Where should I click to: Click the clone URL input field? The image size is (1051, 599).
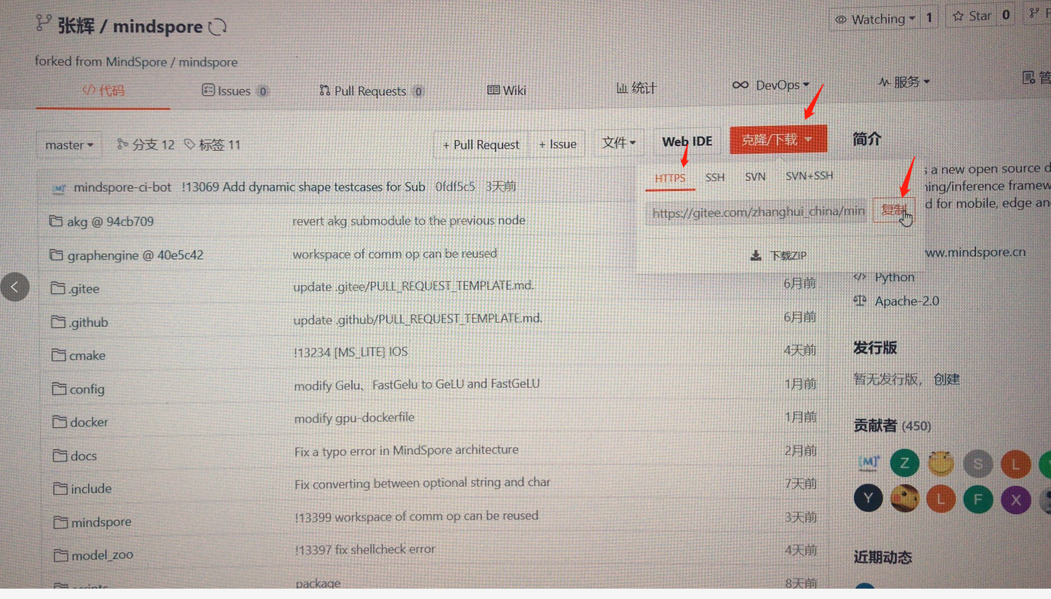coord(757,212)
